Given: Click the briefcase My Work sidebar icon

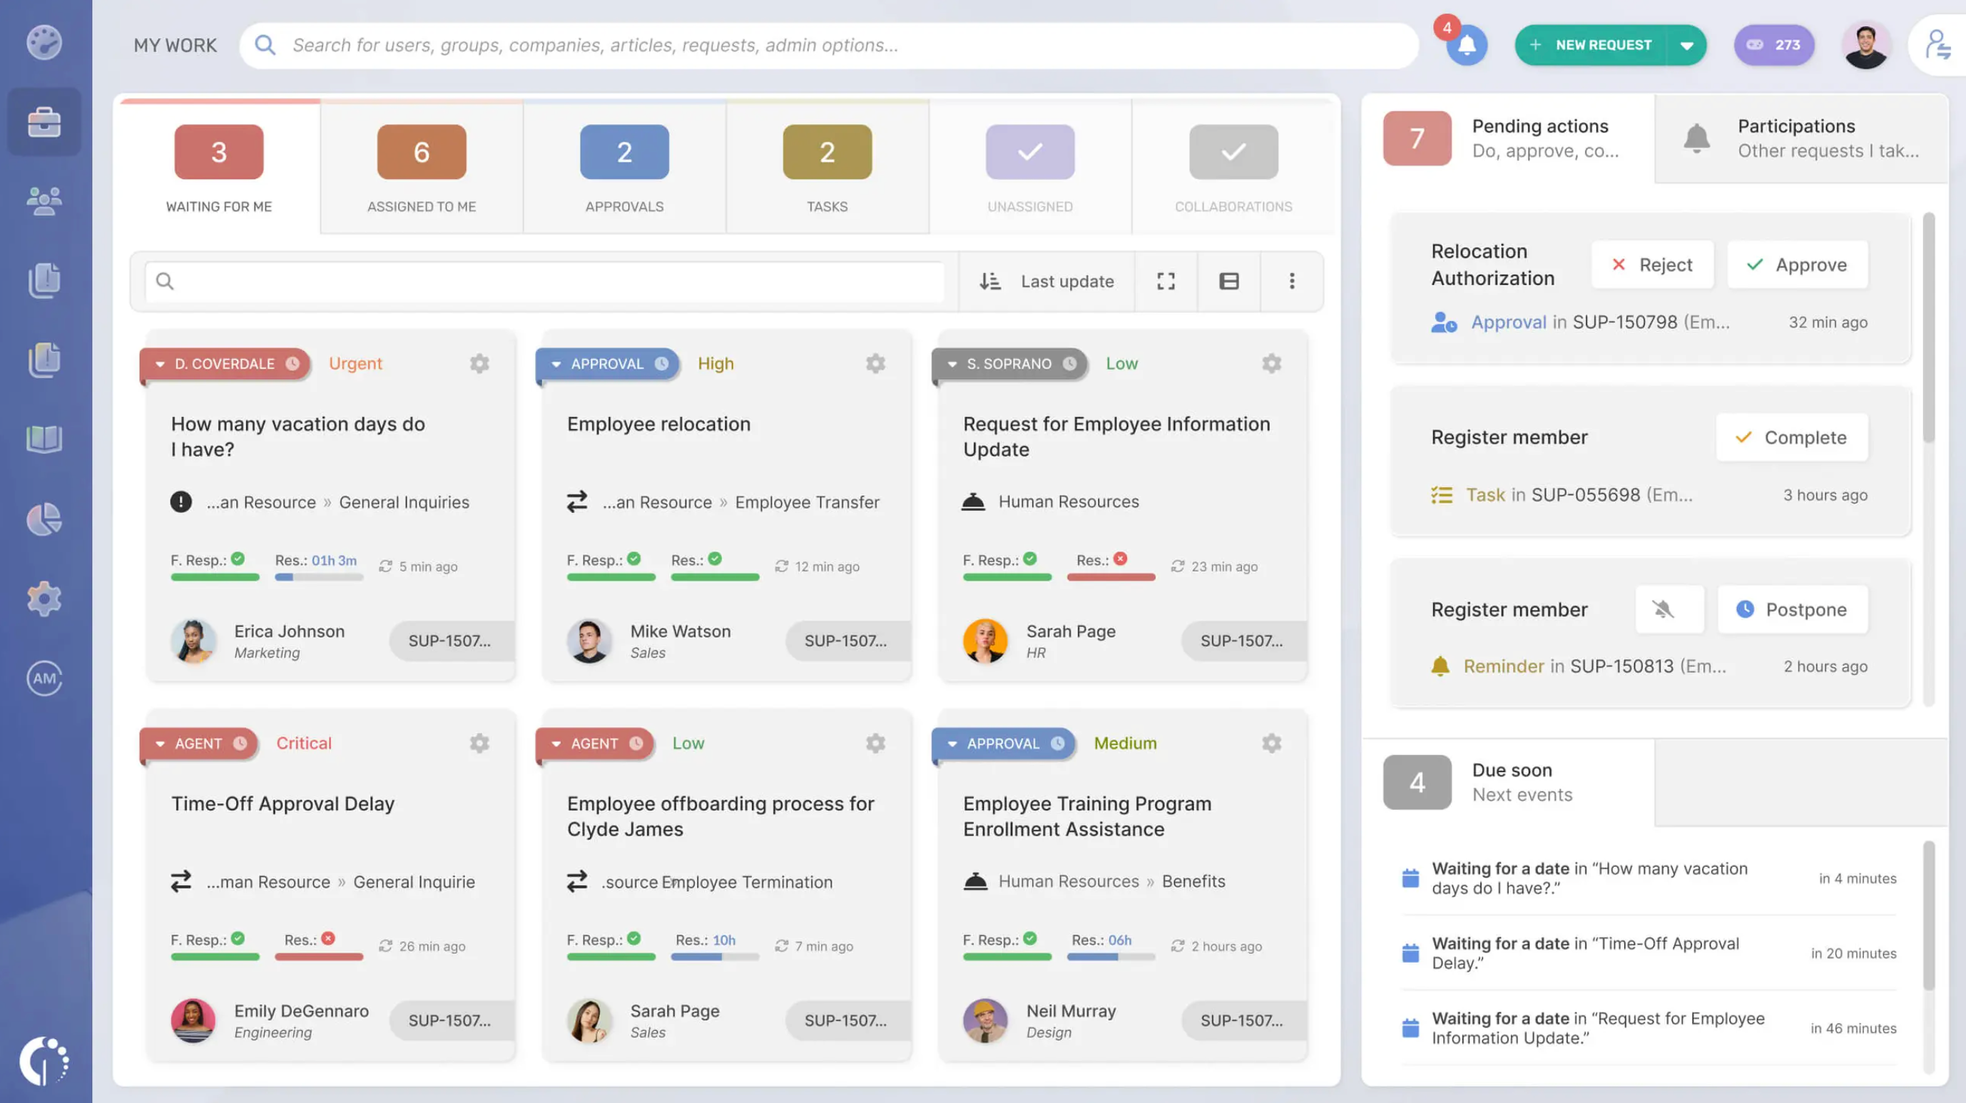Looking at the screenshot, I should tap(44, 122).
